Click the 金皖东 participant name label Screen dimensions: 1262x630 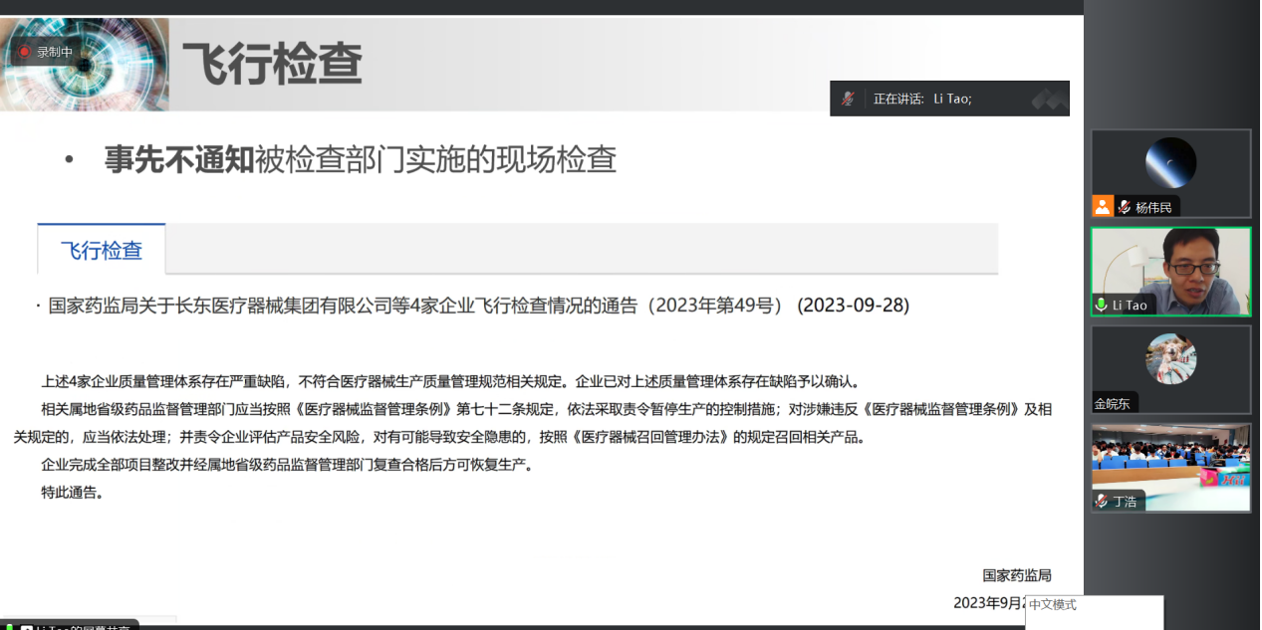[x=1115, y=404]
